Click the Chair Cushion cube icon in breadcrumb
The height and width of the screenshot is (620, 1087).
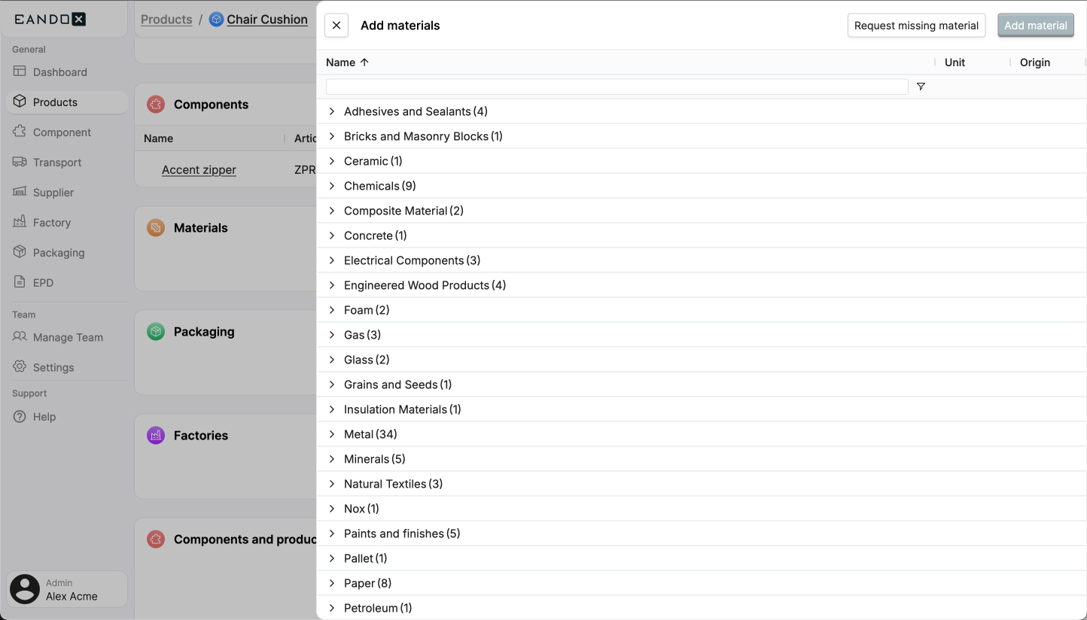218,20
